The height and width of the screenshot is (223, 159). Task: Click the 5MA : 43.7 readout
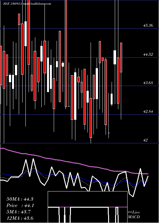18,212
